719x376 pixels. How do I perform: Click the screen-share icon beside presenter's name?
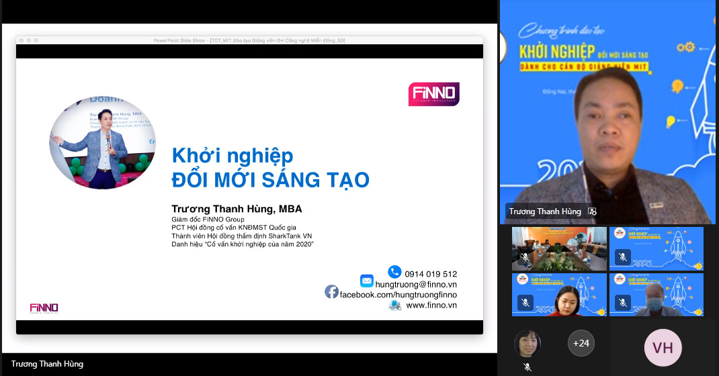(x=592, y=211)
